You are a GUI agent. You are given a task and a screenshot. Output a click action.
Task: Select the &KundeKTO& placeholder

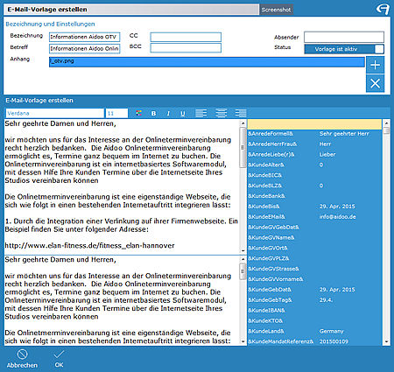pyautogui.click(x=265, y=320)
